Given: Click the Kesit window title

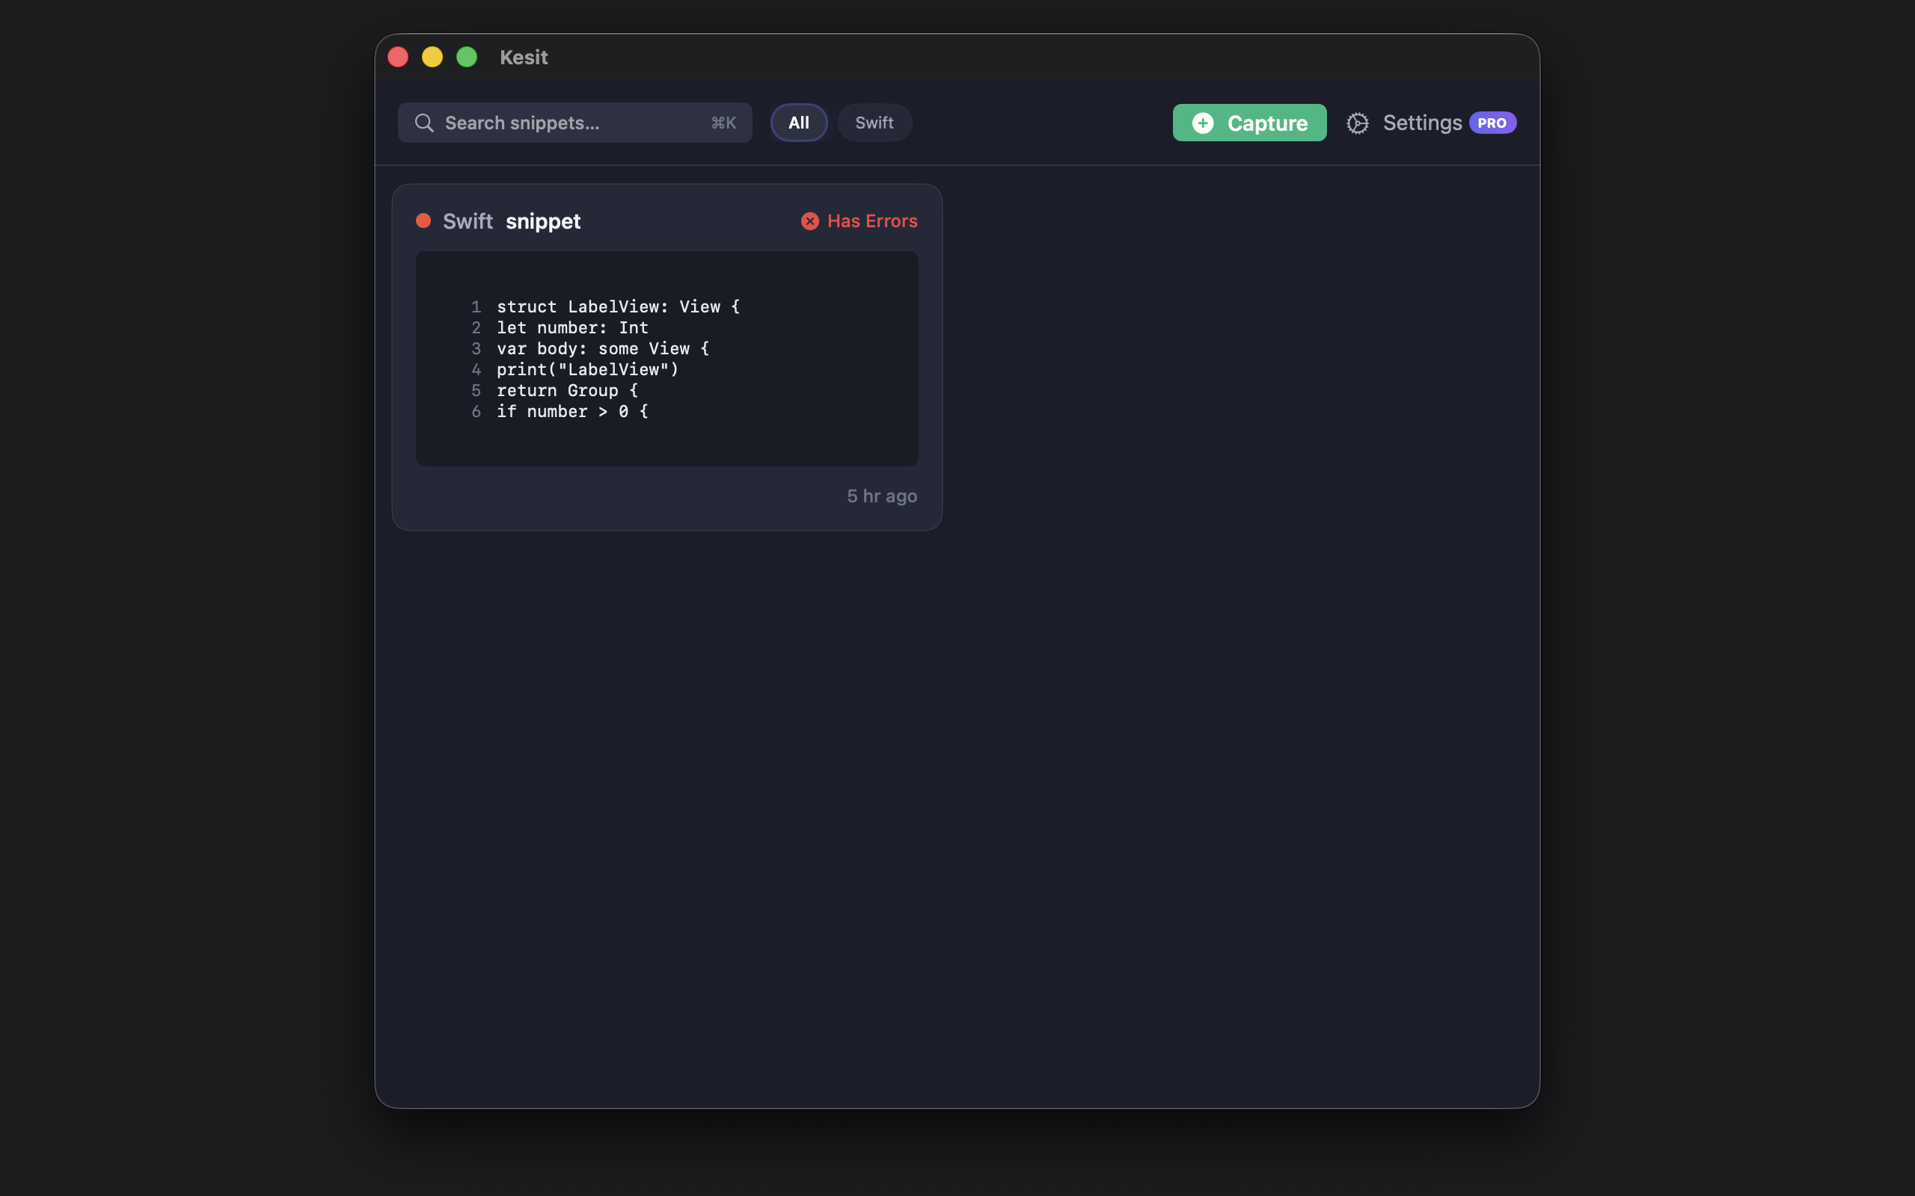Looking at the screenshot, I should [523, 56].
